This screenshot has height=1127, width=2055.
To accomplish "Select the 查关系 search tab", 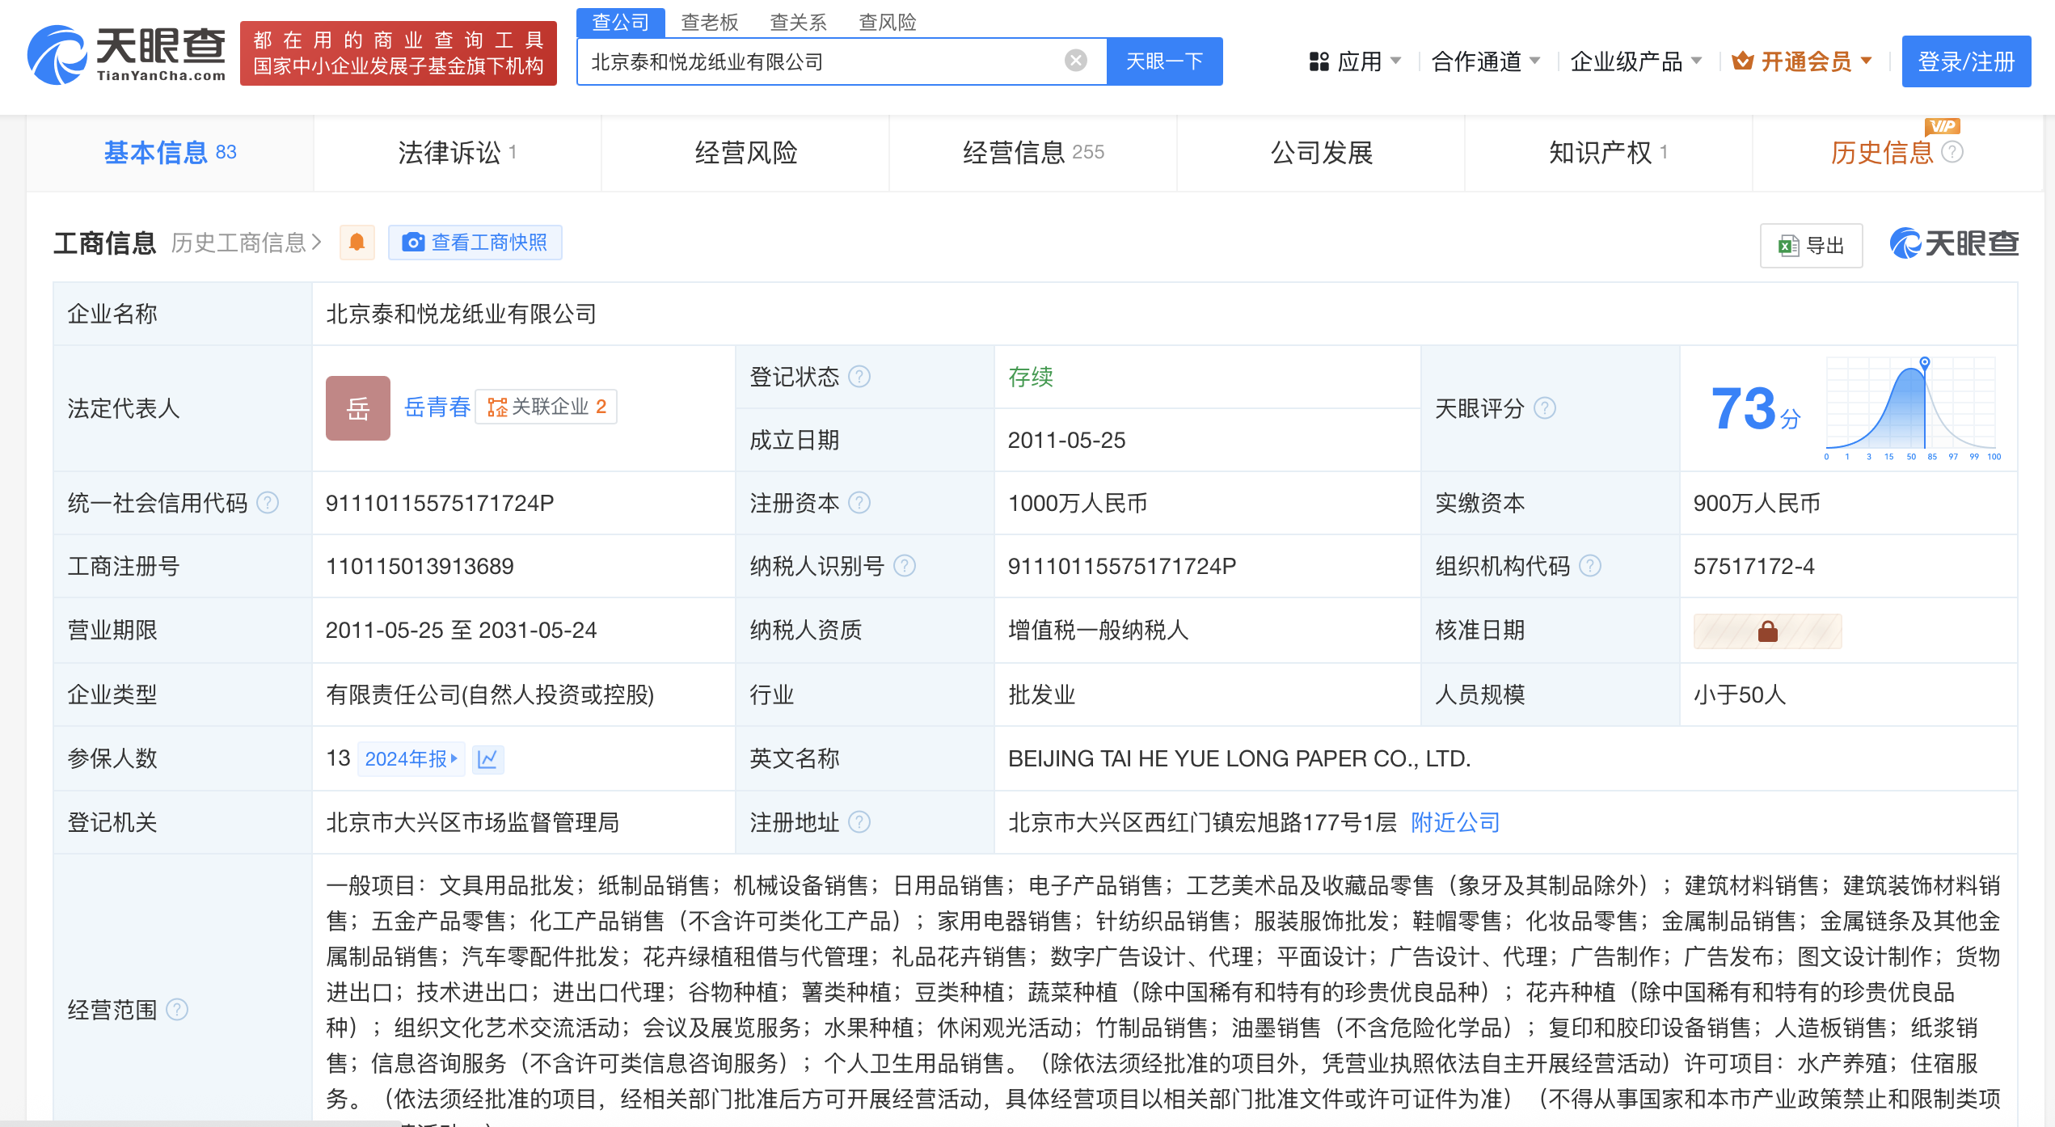I will (798, 22).
